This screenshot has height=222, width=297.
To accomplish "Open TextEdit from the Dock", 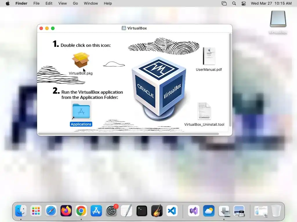I will [126, 211].
